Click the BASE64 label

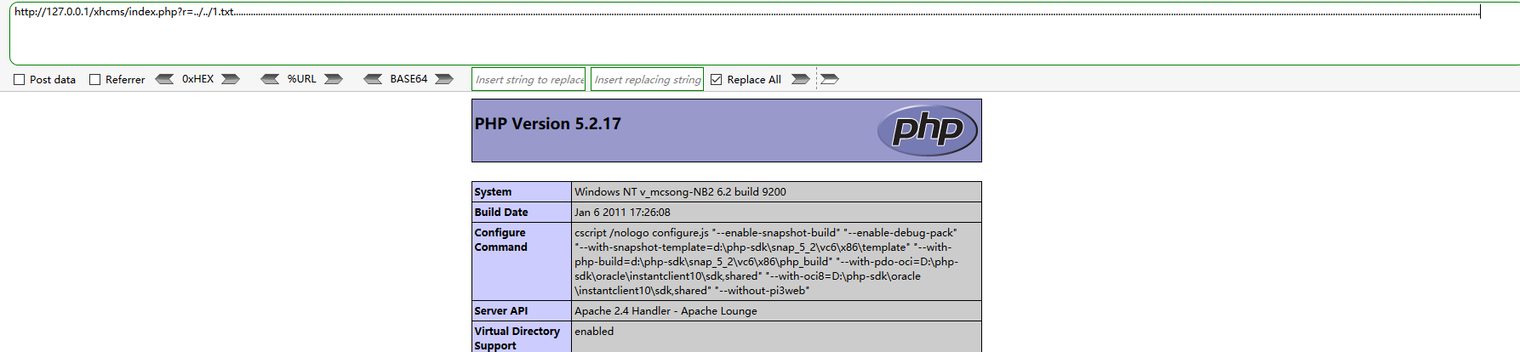click(x=409, y=79)
